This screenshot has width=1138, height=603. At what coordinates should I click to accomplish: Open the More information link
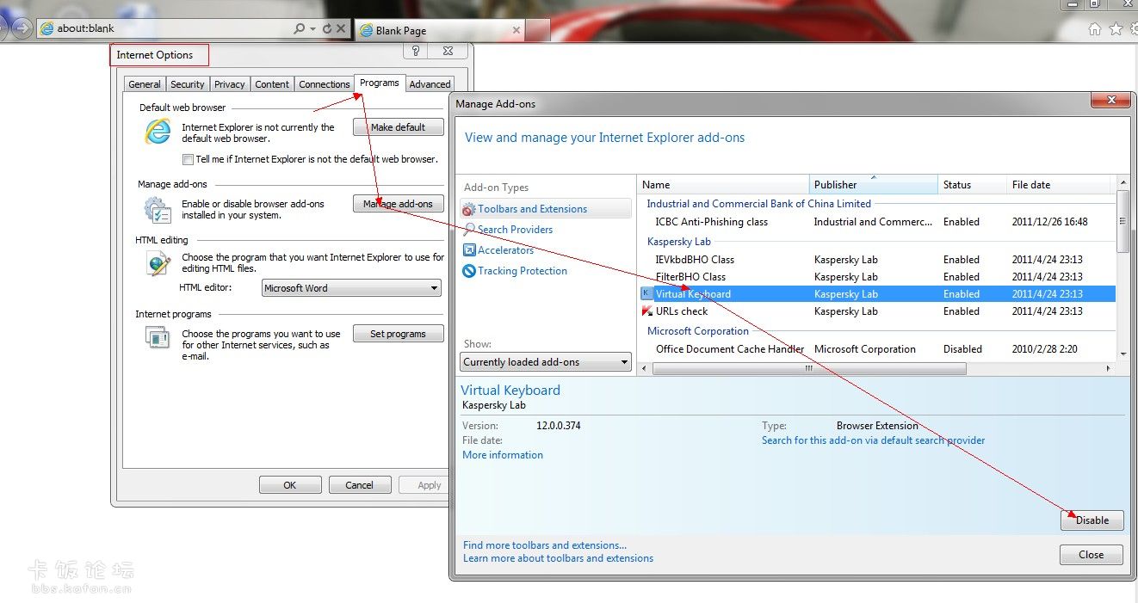tap(503, 455)
